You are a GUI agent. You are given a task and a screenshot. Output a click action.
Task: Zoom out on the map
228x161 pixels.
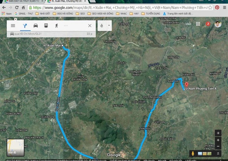point(218,146)
